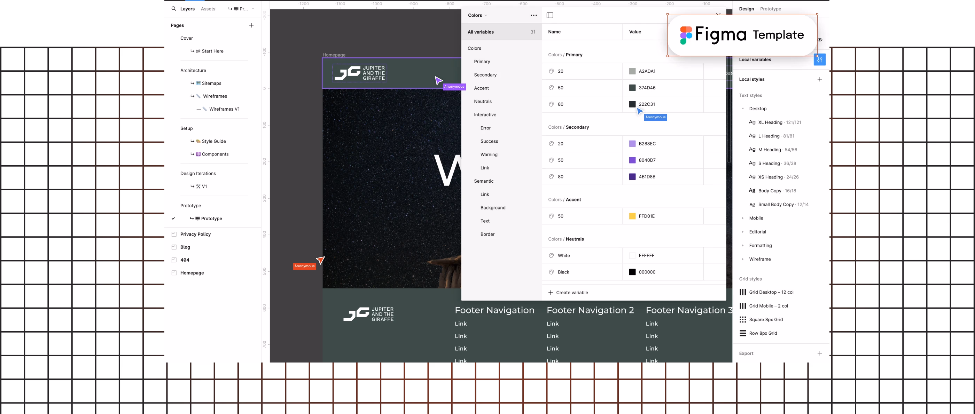Screen dimensions: 975x414
Task: Click the 8040D7 color swatch
Action: pos(632,160)
